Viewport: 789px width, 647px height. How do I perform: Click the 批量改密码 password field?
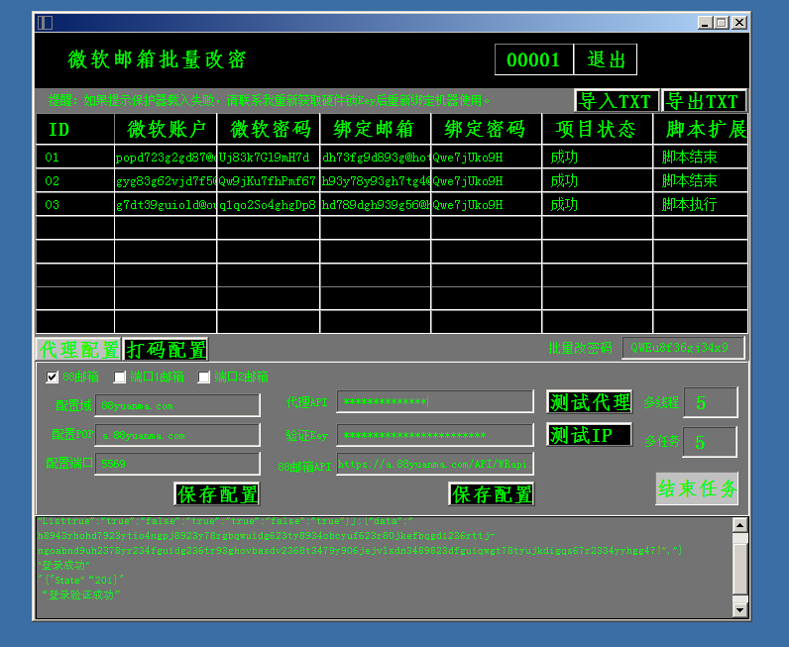[x=683, y=348]
